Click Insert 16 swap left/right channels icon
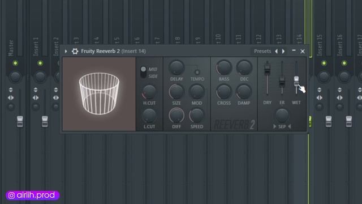 [339, 98]
